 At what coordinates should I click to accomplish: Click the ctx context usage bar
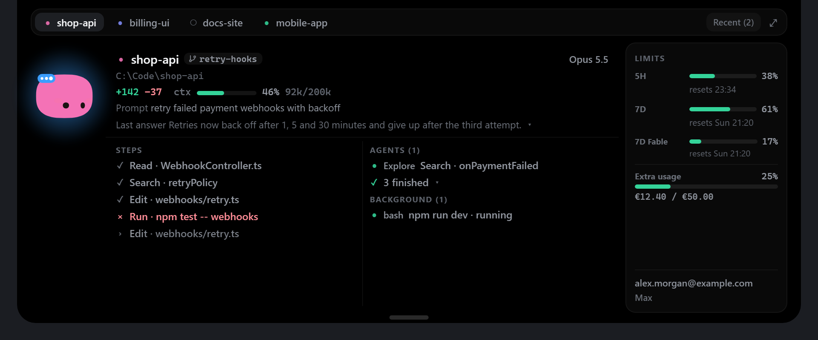(x=227, y=93)
